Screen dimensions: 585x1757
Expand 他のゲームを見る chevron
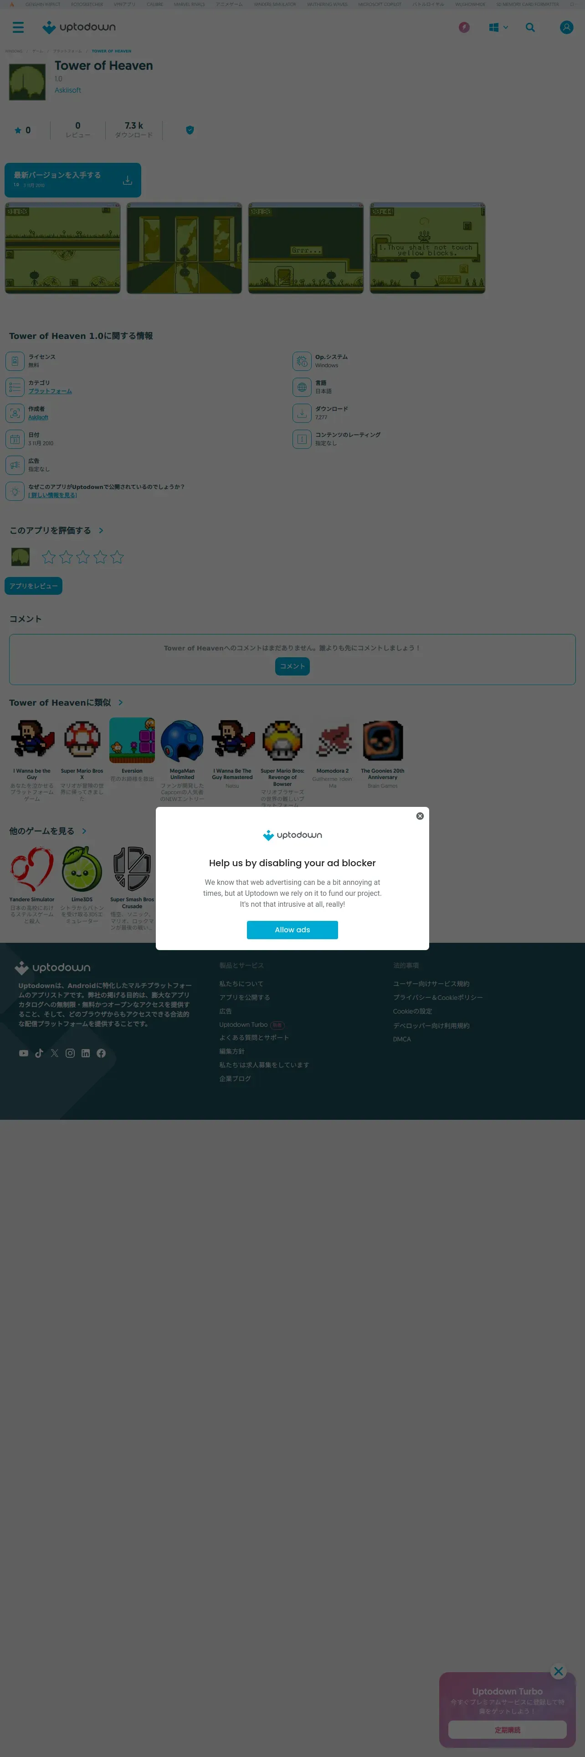coord(84,831)
